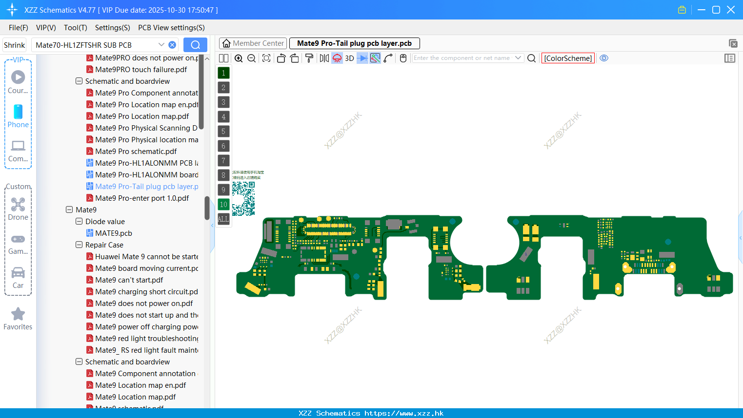The height and width of the screenshot is (418, 743).
Task: Click the file tree scrollbar thumb
Action: coord(207,208)
